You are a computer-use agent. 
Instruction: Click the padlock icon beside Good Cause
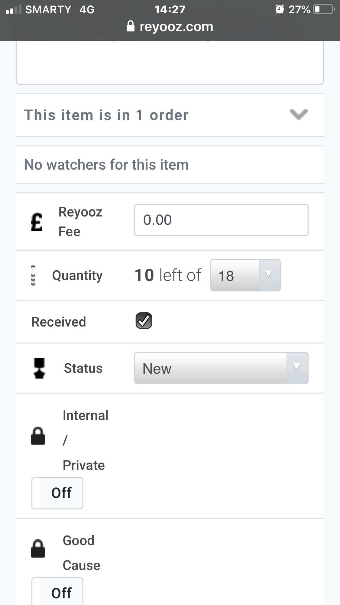point(38,548)
